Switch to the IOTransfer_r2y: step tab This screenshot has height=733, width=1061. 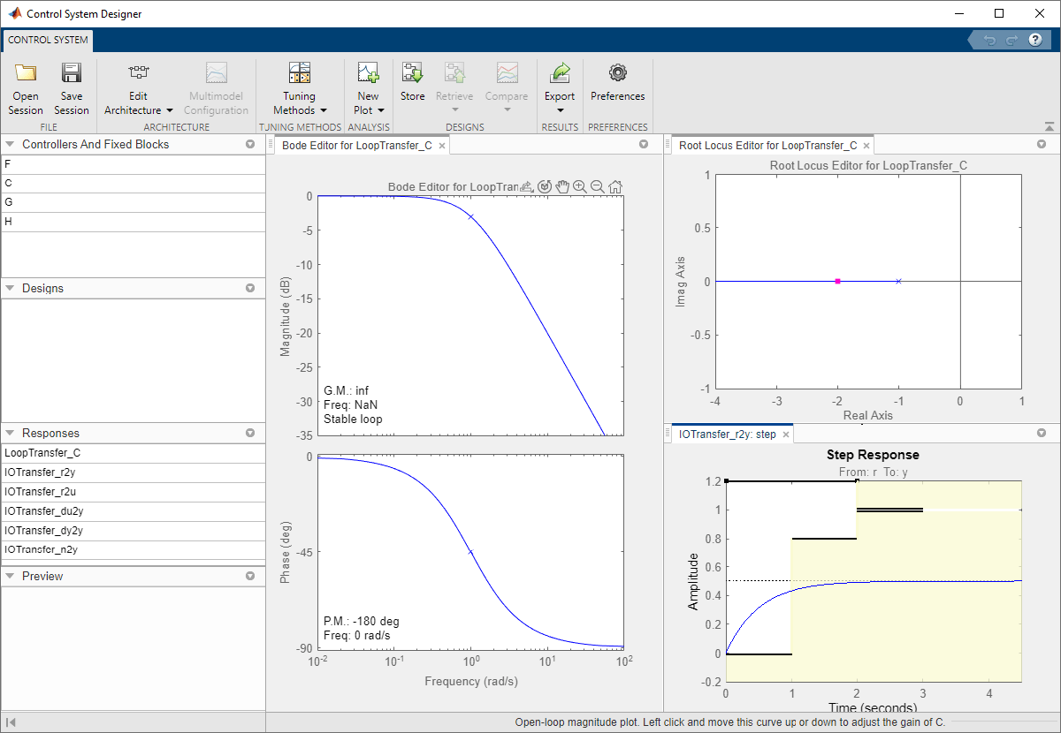(x=727, y=435)
